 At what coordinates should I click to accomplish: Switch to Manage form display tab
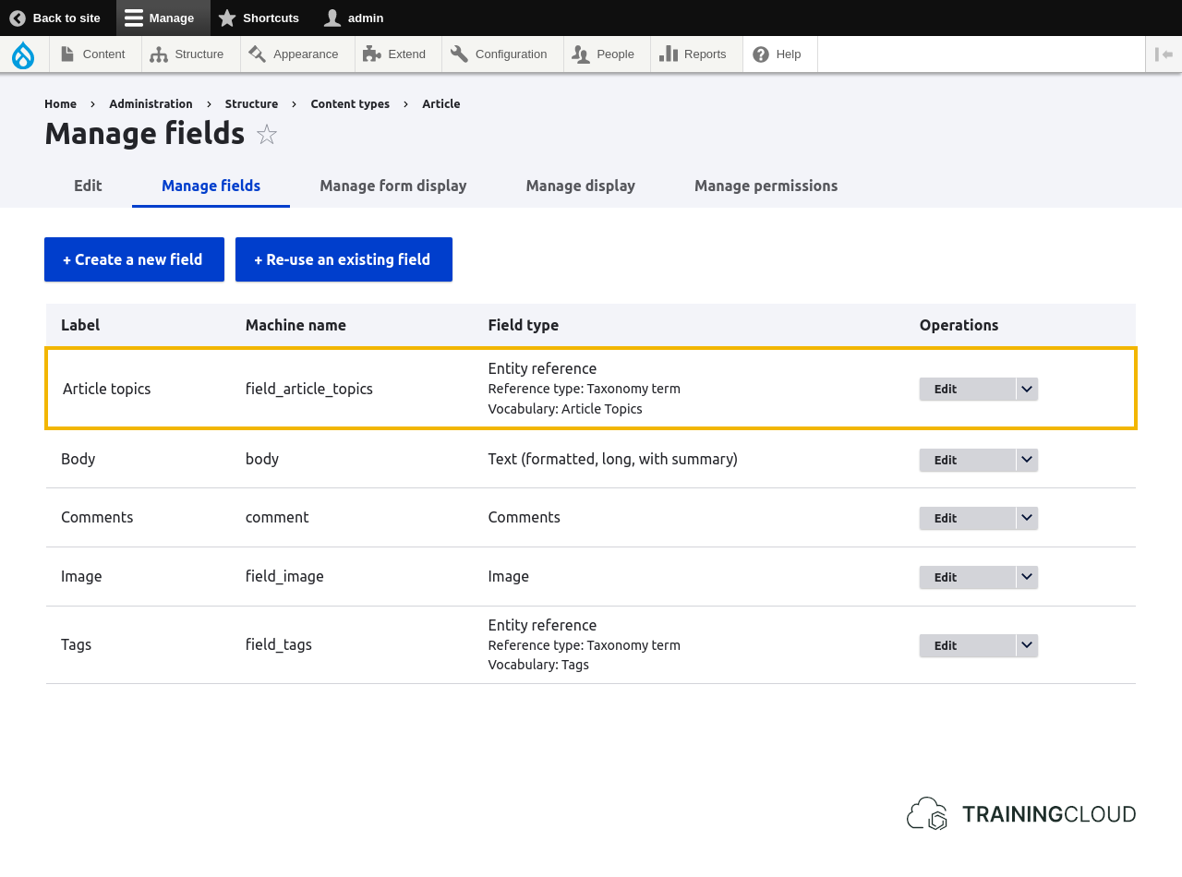point(393,186)
